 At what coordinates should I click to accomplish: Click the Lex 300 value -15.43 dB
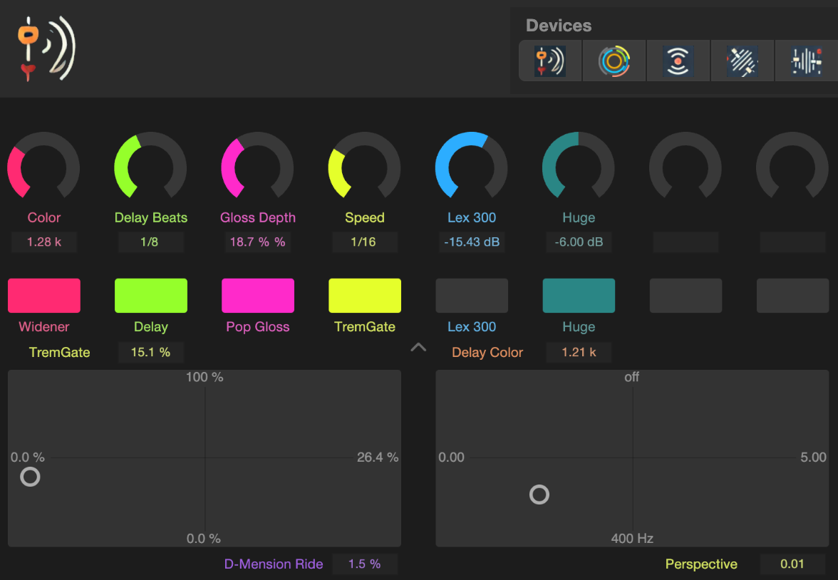tap(472, 242)
